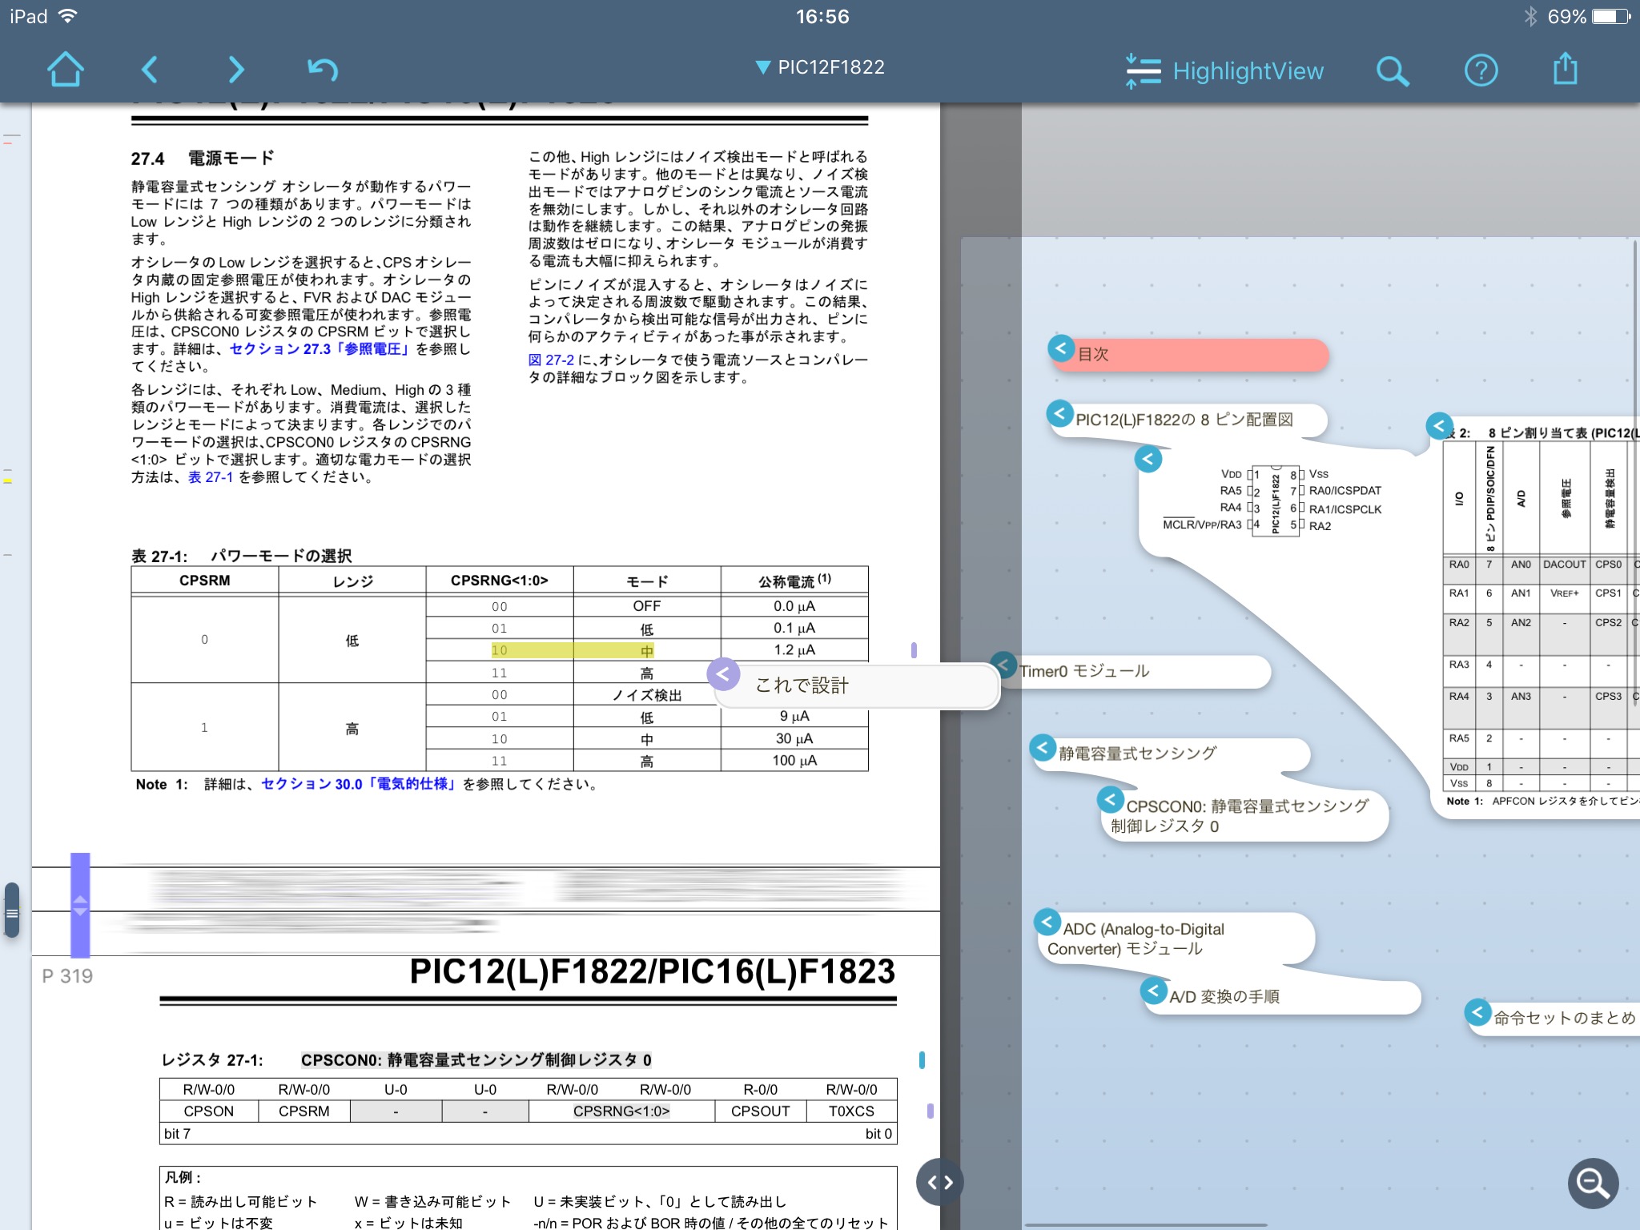Collapse the 命令セットのまとめ arrow

[1478, 1012]
